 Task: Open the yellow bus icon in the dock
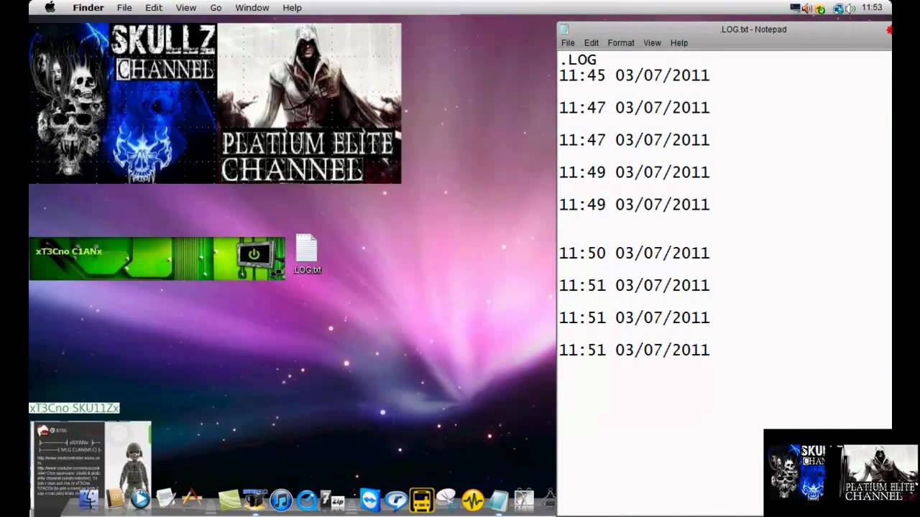point(422,500)
